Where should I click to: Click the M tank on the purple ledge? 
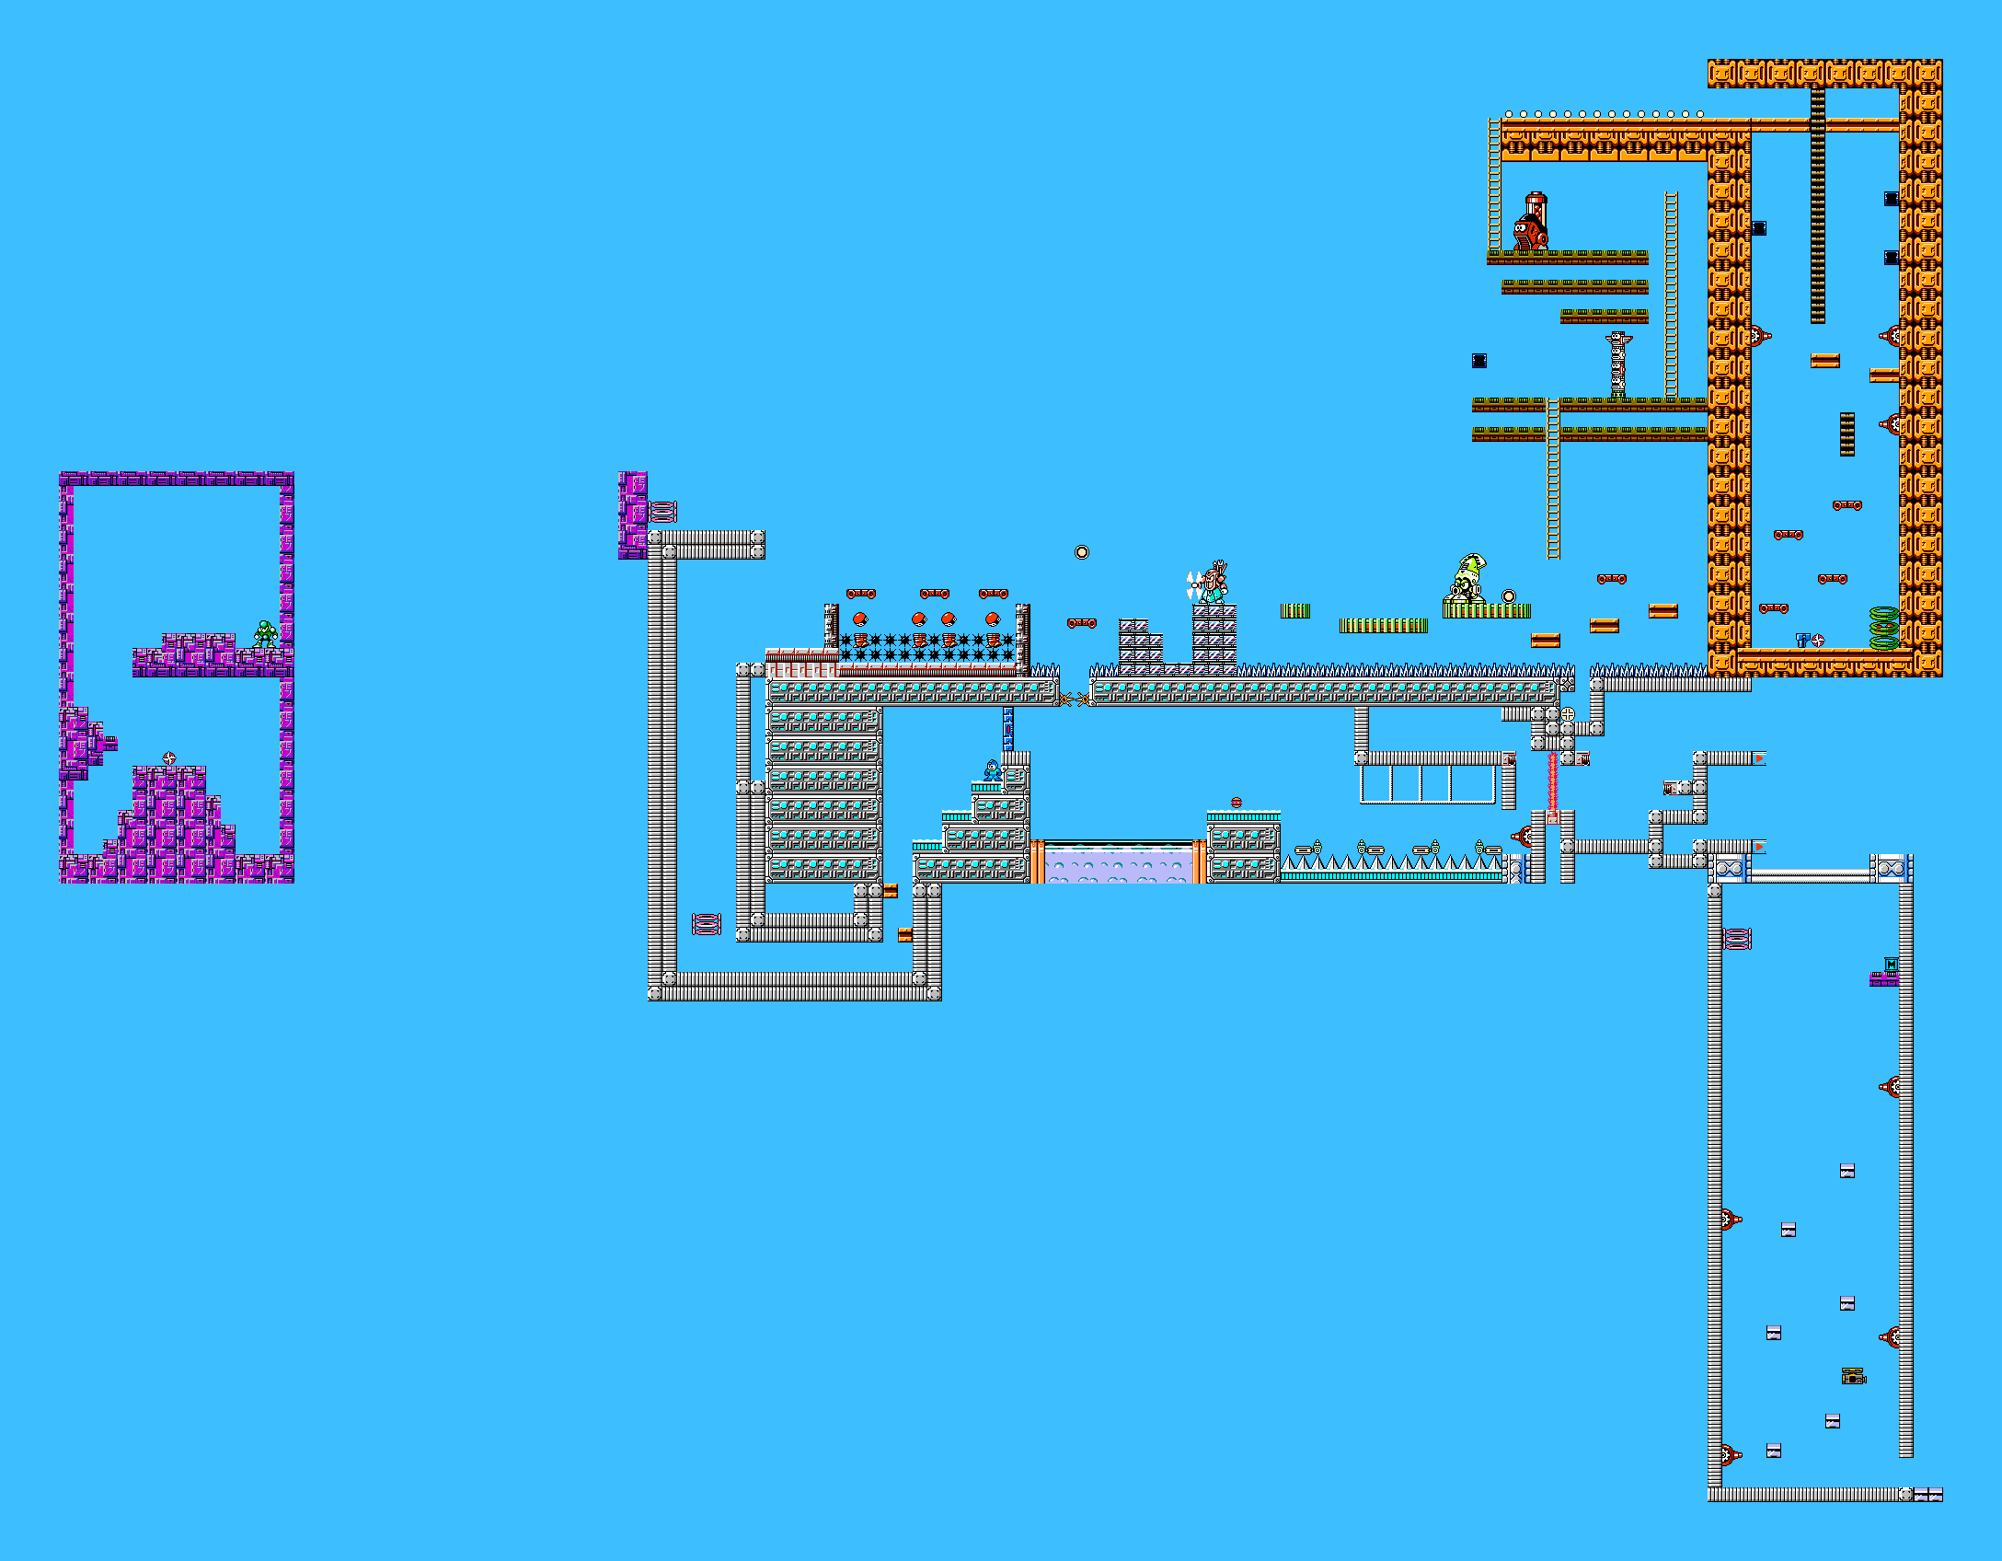point(1891,965)
